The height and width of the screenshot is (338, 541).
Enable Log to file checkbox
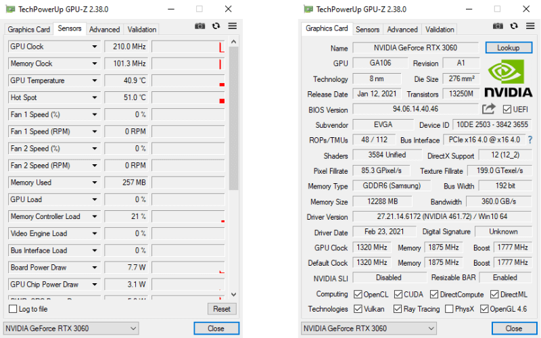coord(13,309)
